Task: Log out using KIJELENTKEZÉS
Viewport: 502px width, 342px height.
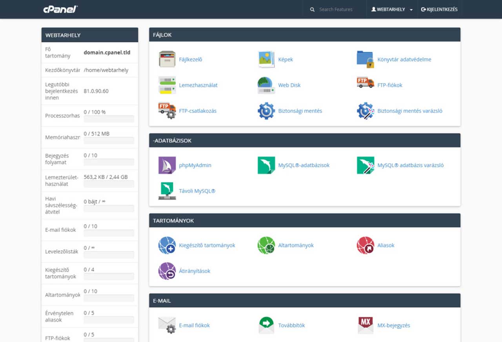Action: click(439, 9)
